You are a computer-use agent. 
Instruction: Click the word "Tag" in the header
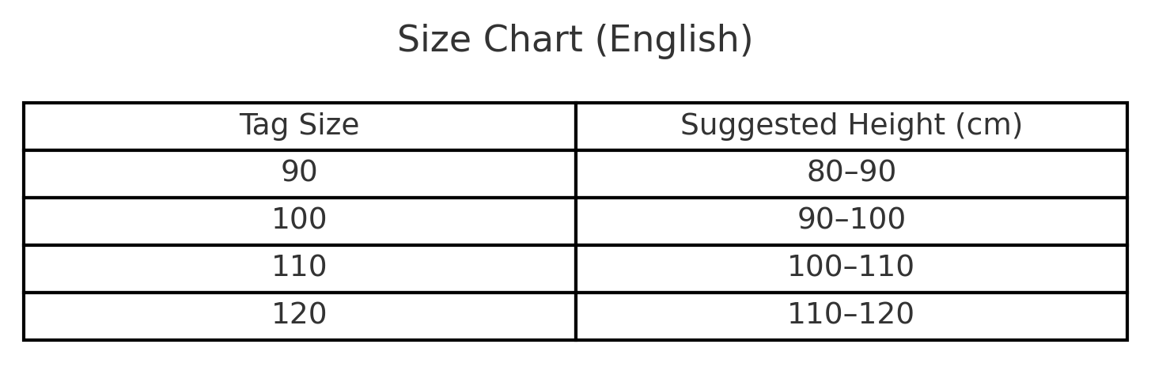tap(262, 126)
